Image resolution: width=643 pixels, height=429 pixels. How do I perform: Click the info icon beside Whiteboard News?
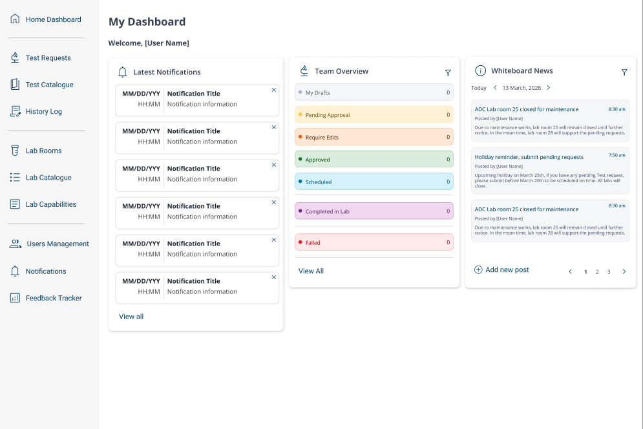480,70
